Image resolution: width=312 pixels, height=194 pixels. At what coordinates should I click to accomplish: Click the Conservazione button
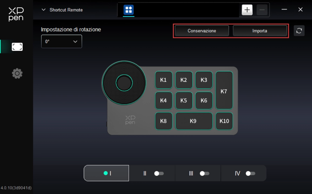coord(202,31)
